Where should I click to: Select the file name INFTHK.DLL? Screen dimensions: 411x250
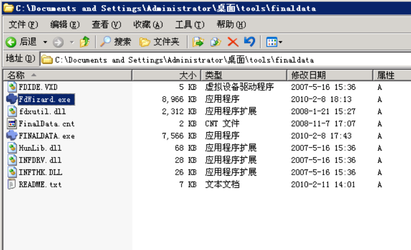(40, 172)
